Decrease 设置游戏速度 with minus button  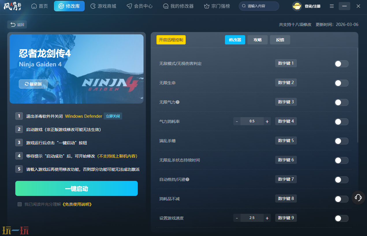237,218
